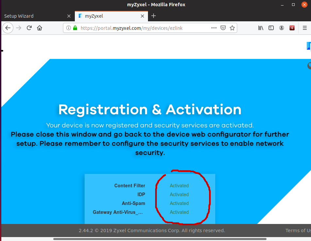Click Activated status next to Anti-Spam
Image resolution: width=311 pixels, height=241 pixels.
click(x=179, y=203)
